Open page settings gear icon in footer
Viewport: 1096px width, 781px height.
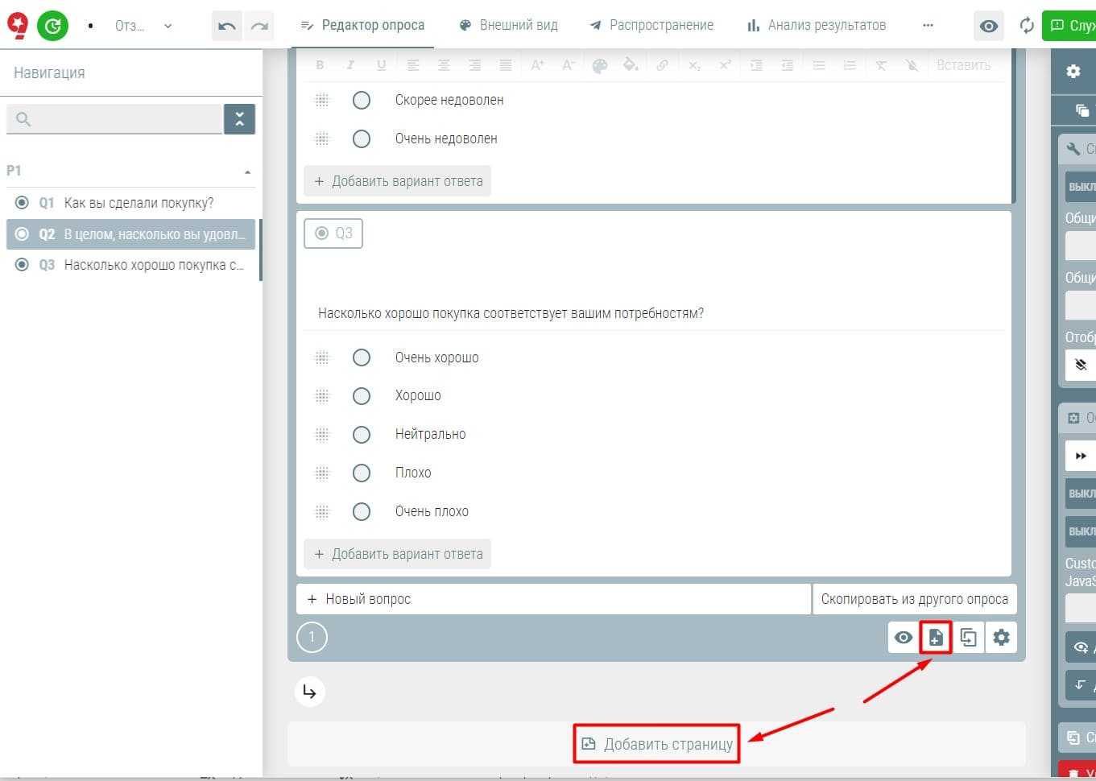(1001, 638)
